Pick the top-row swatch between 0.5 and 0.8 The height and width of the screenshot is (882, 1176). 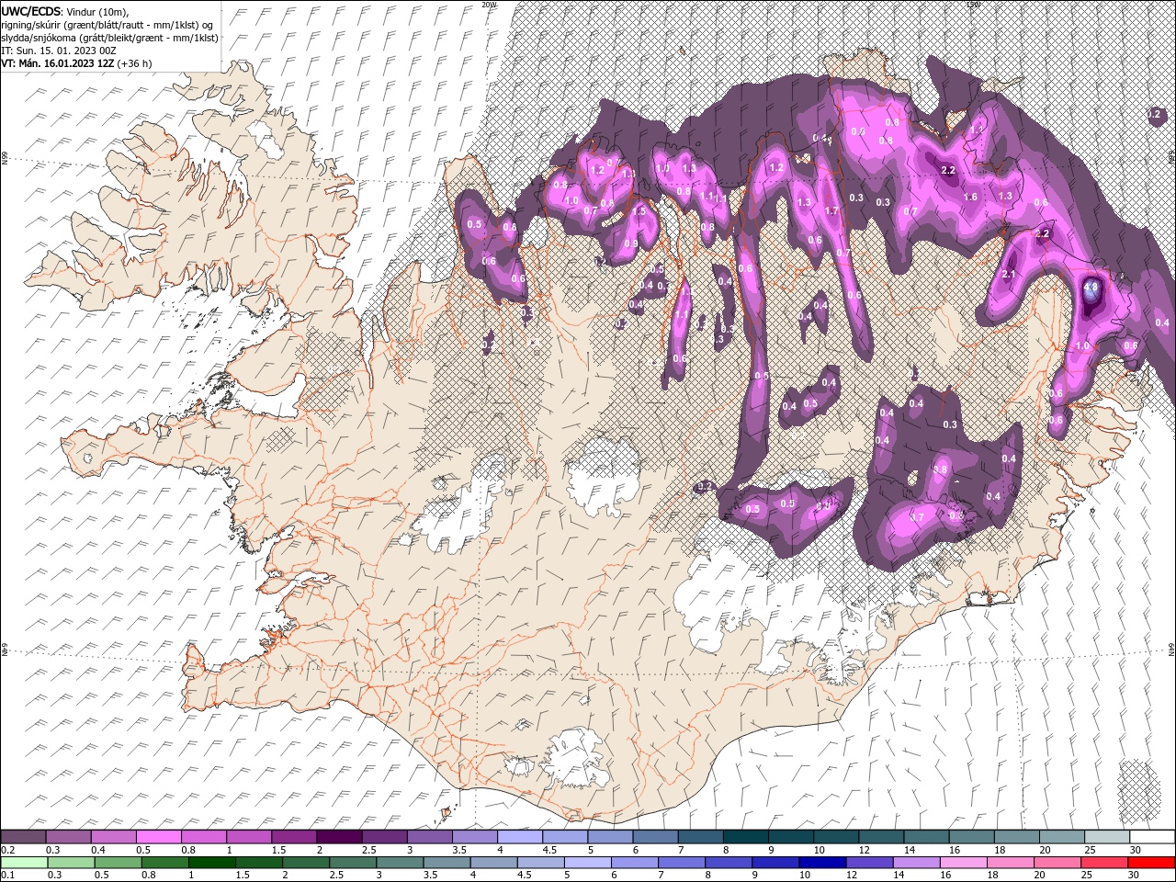coord(159,836)
